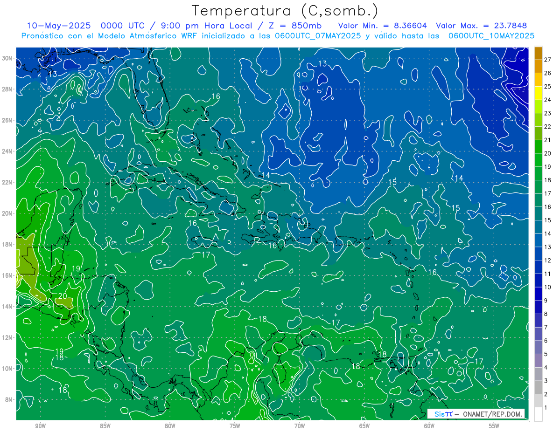Click value 21 on the color scale
This screenshot has height=432, width=560.
tap(548, 140)
